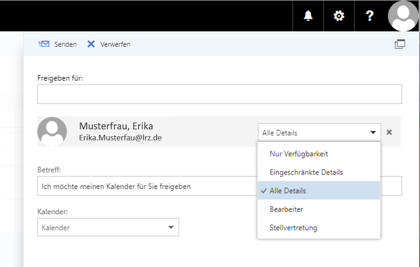420x267 pixels.
Task: Click the question mark help icon
Action: 370,16
